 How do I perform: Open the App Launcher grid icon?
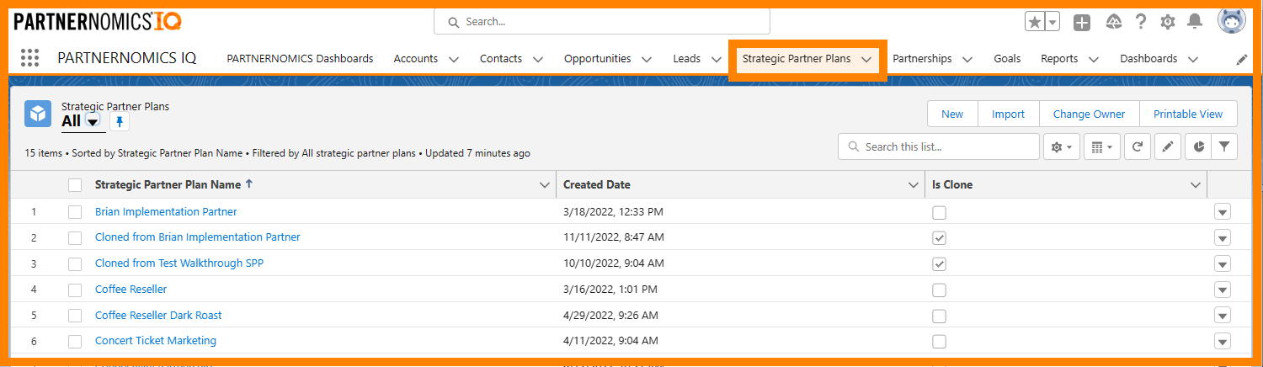(29, 58)
